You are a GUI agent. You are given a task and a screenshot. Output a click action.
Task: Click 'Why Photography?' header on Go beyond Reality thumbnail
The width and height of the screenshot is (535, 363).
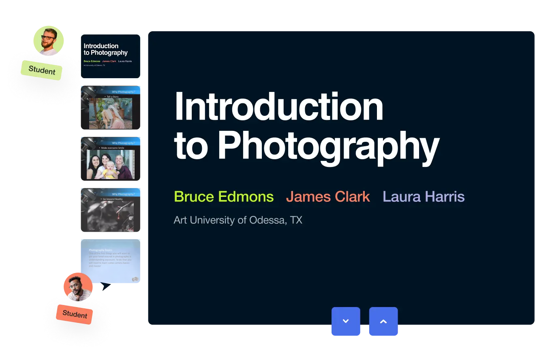point(123,194)
